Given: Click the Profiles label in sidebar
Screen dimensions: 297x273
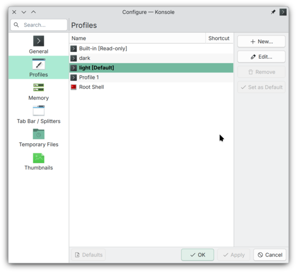Looking at the screenshot, I should (39, 75).
